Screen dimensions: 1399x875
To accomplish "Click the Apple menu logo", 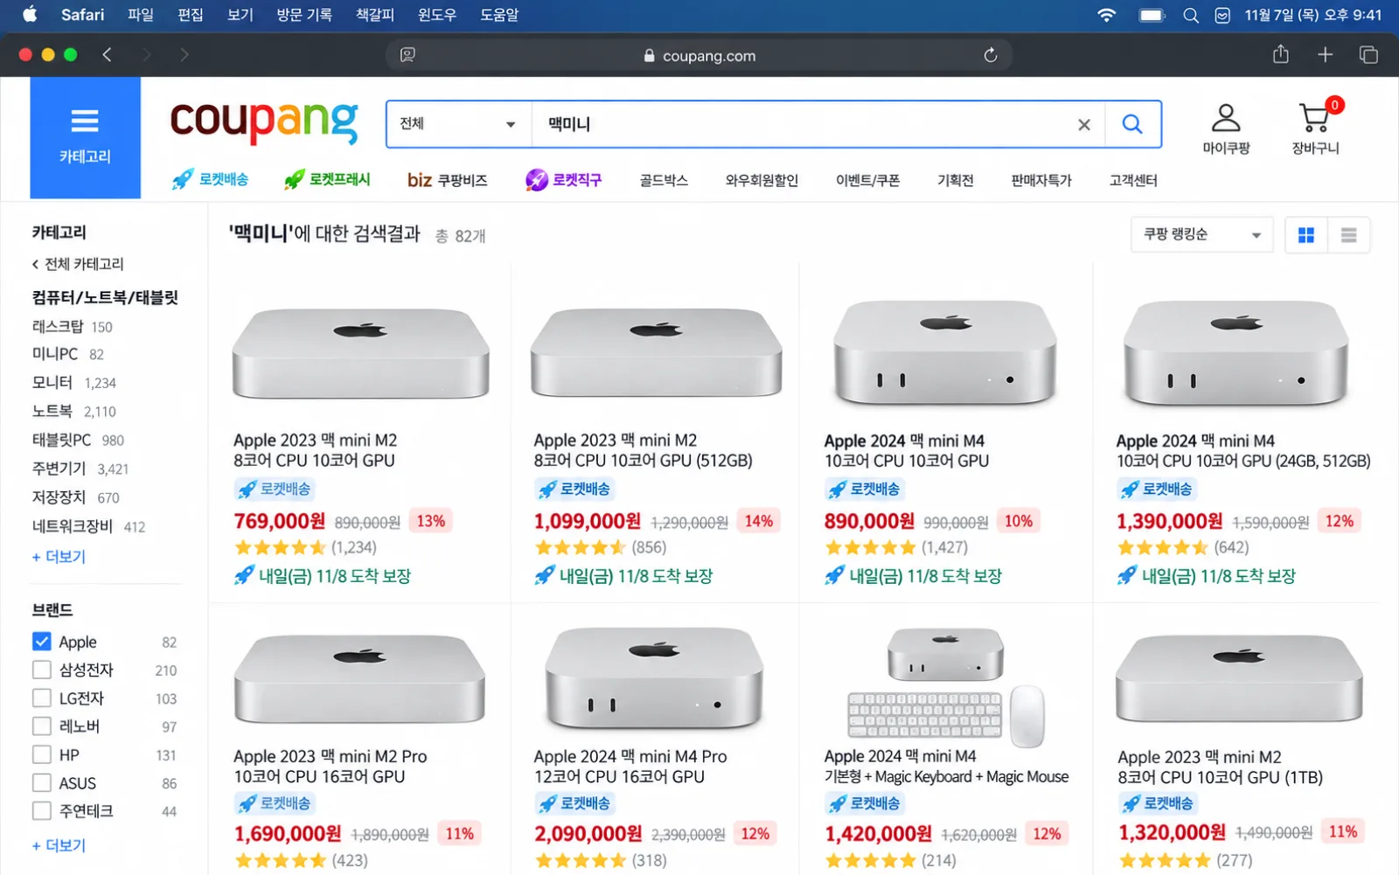I will click(30, 14).
